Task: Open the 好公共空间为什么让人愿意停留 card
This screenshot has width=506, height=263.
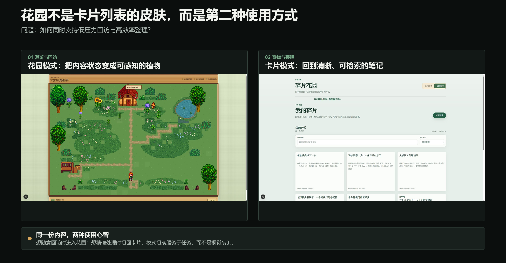Action: [x=422, y=198]
